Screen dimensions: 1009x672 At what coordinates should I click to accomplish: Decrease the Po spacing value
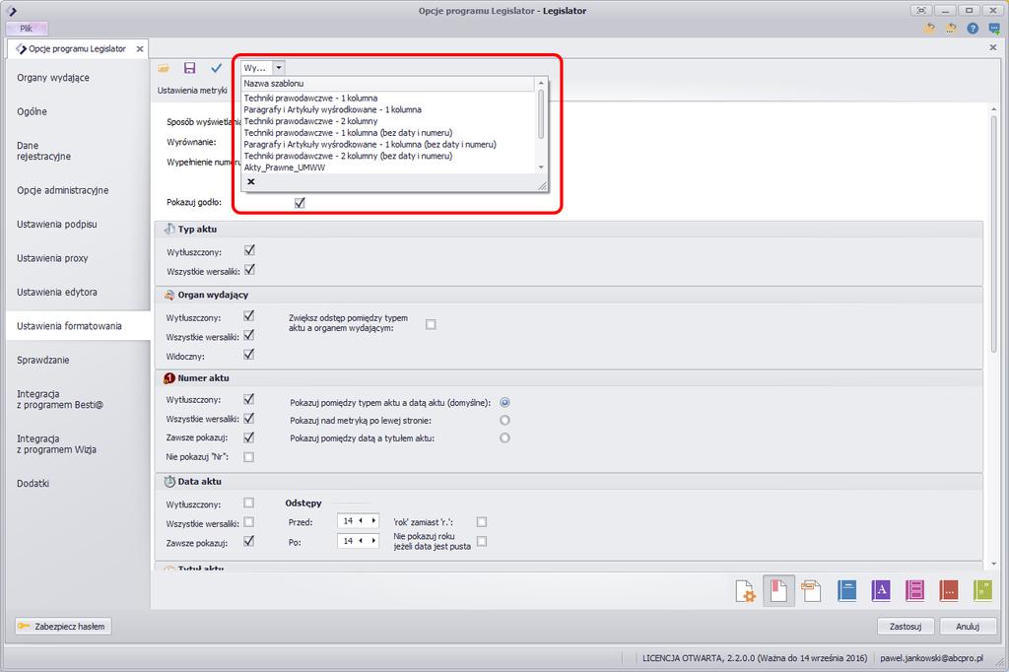pos(361,541)
